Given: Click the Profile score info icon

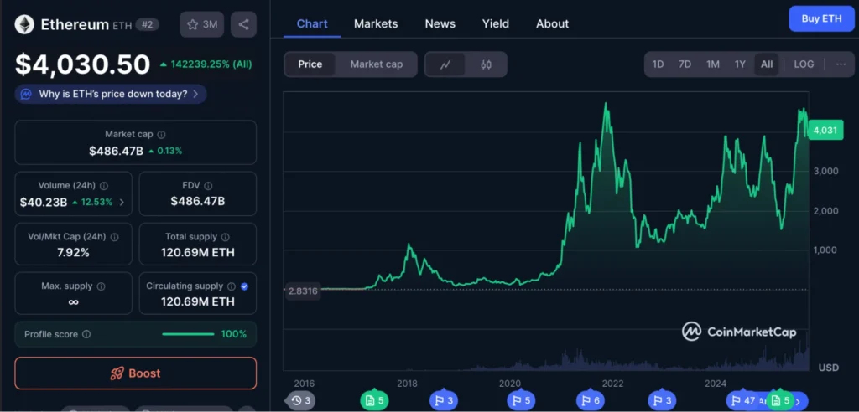Looking at the screenshot, I should click(87, 335).
